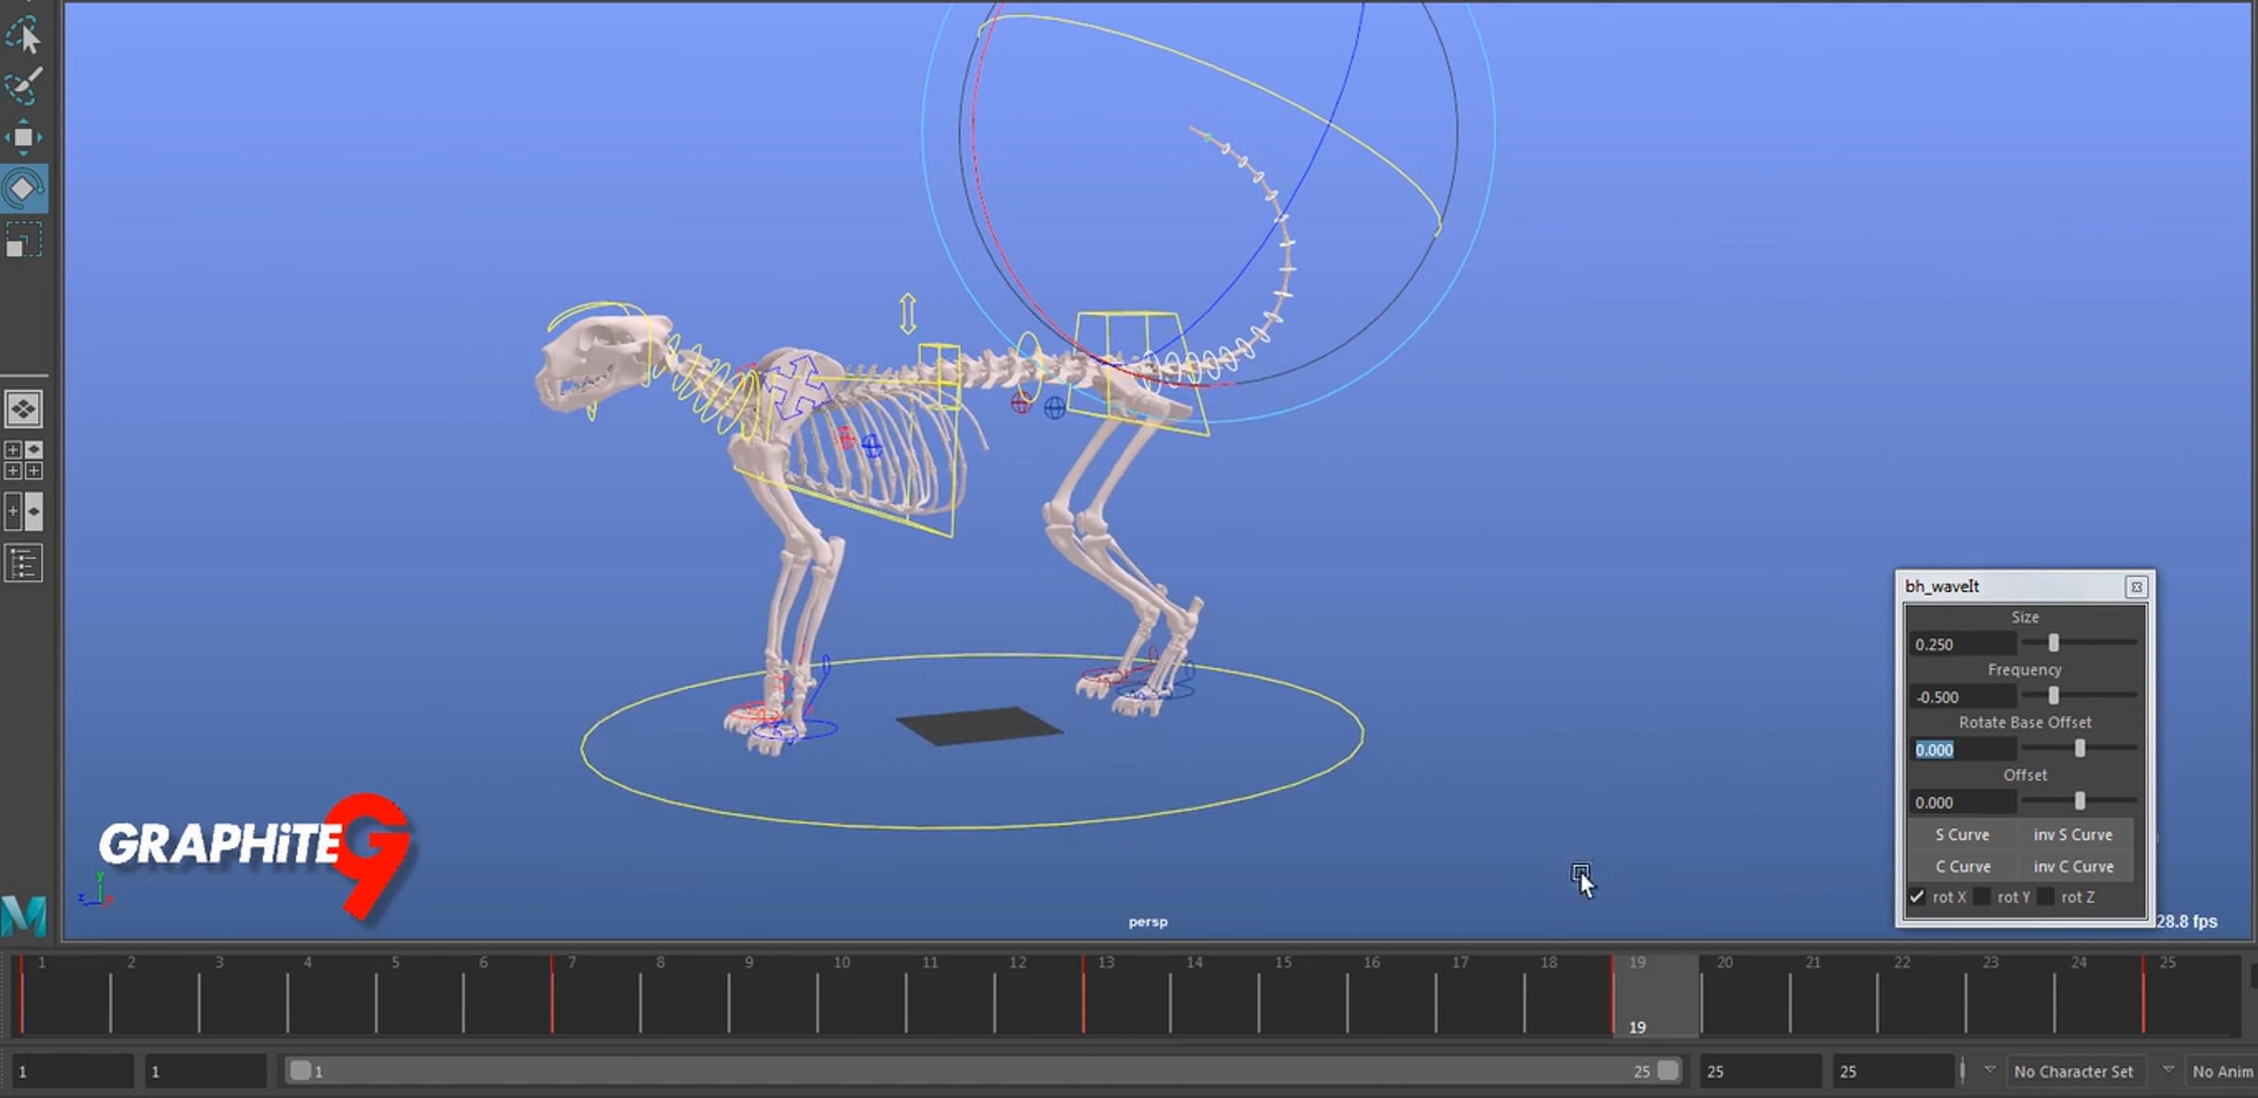Image resolution: width=2258 pixels, height=1098 pixels.
Task: Choose the Scale tool
Action: pos(24,240)
